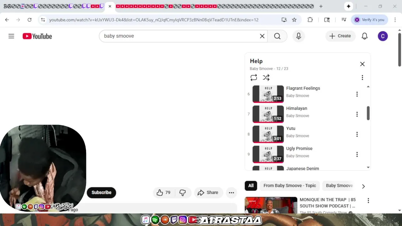This screenshot has height=226, width=402.
Task: Bookmark this page with star
Action: point(294,20)
